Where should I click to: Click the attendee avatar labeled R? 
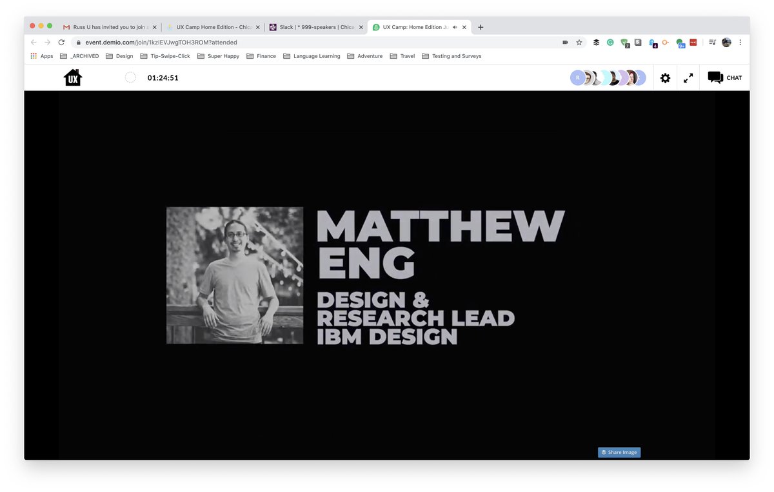tap(578, 78)
